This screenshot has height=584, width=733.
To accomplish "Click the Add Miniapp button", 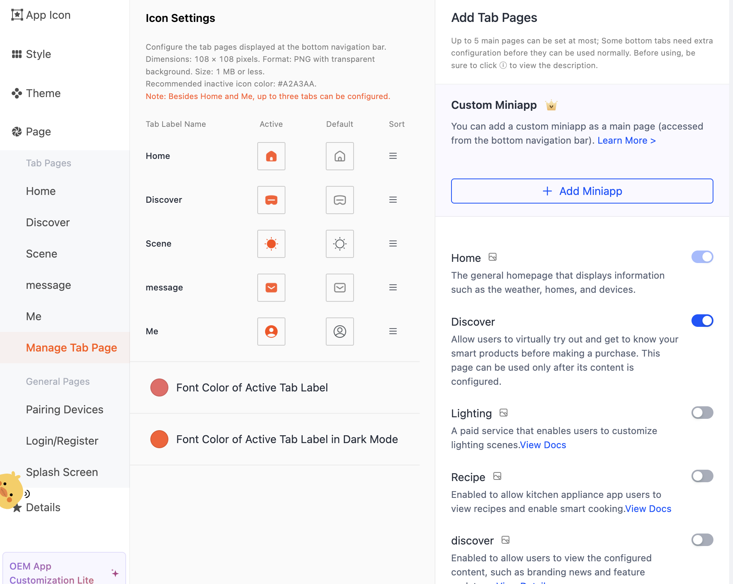I will point(582,191).
